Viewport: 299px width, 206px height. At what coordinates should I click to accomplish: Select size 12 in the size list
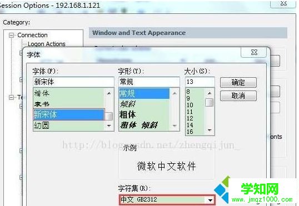(195, 118)
